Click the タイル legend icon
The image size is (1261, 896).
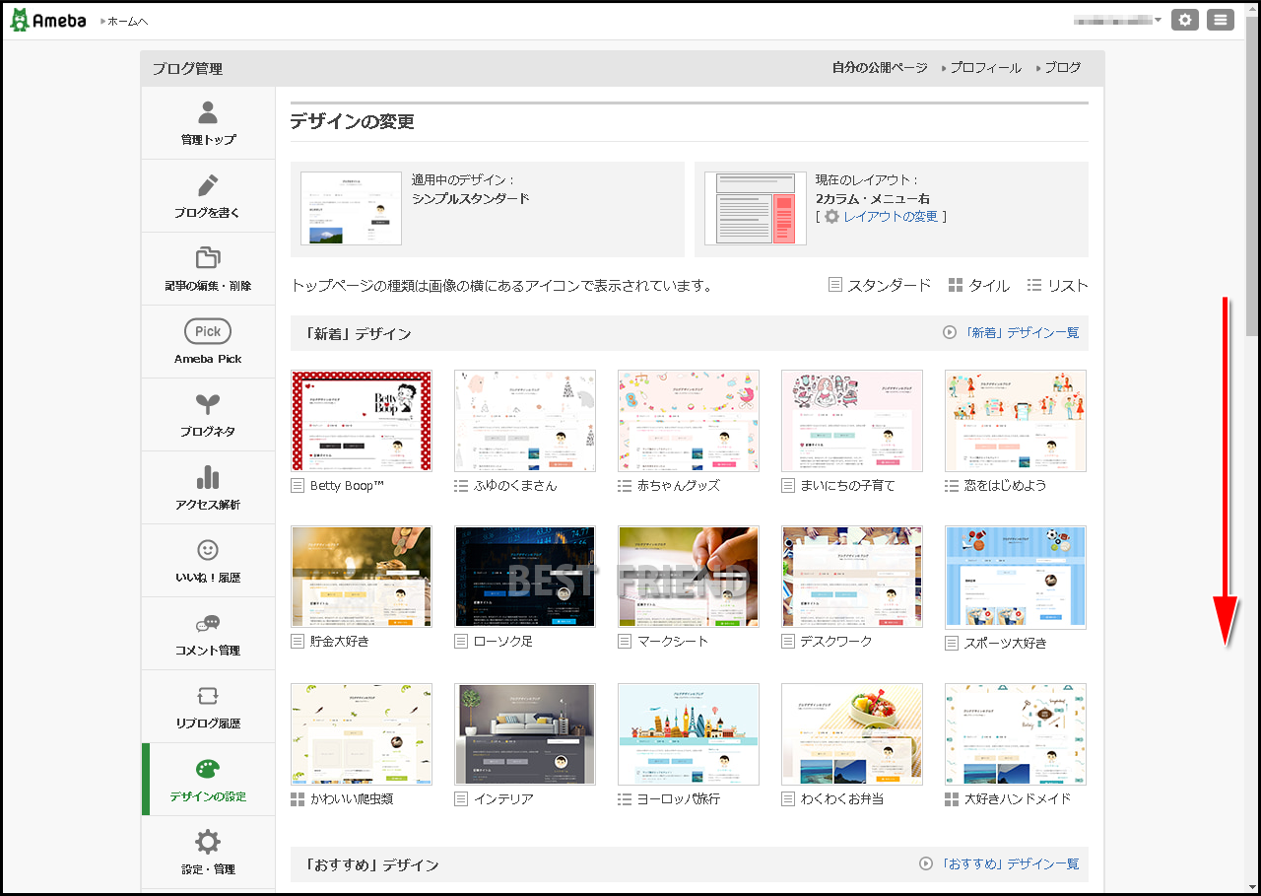click(x=956, y=285)
